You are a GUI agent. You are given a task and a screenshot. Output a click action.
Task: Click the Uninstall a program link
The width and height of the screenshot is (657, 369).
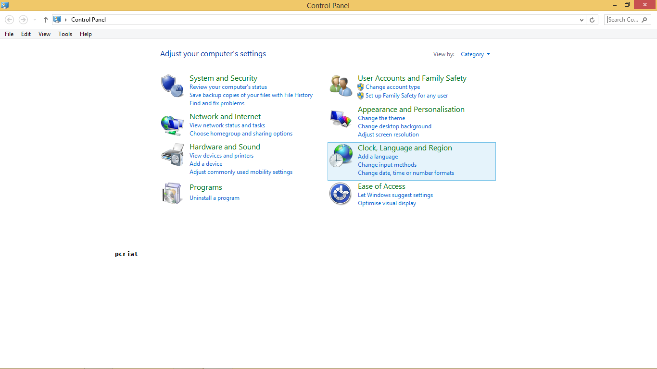215,197
